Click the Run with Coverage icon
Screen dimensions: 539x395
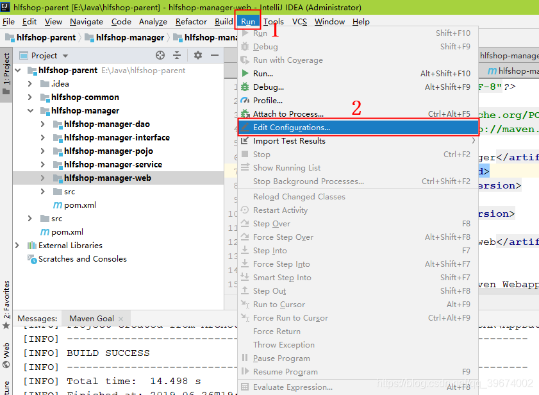[245, 60]
